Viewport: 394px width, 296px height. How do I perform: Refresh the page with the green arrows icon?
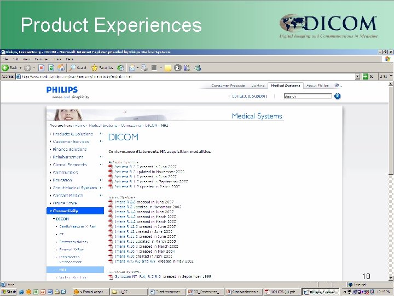[x=51, y=68]
